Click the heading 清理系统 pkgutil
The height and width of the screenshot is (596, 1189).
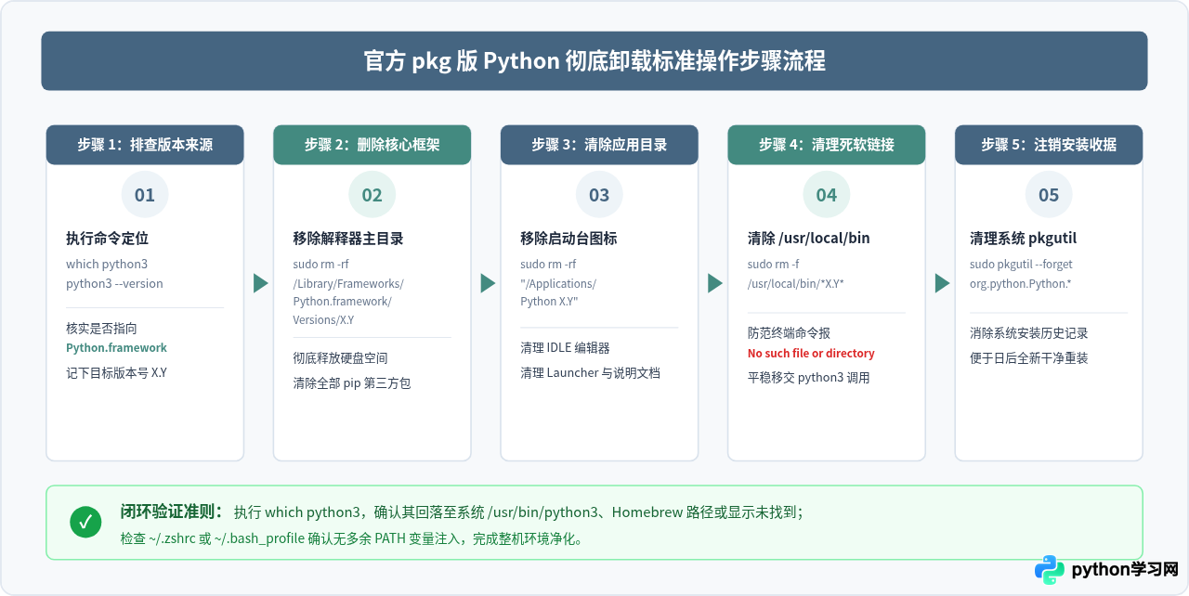(1024, 239)
